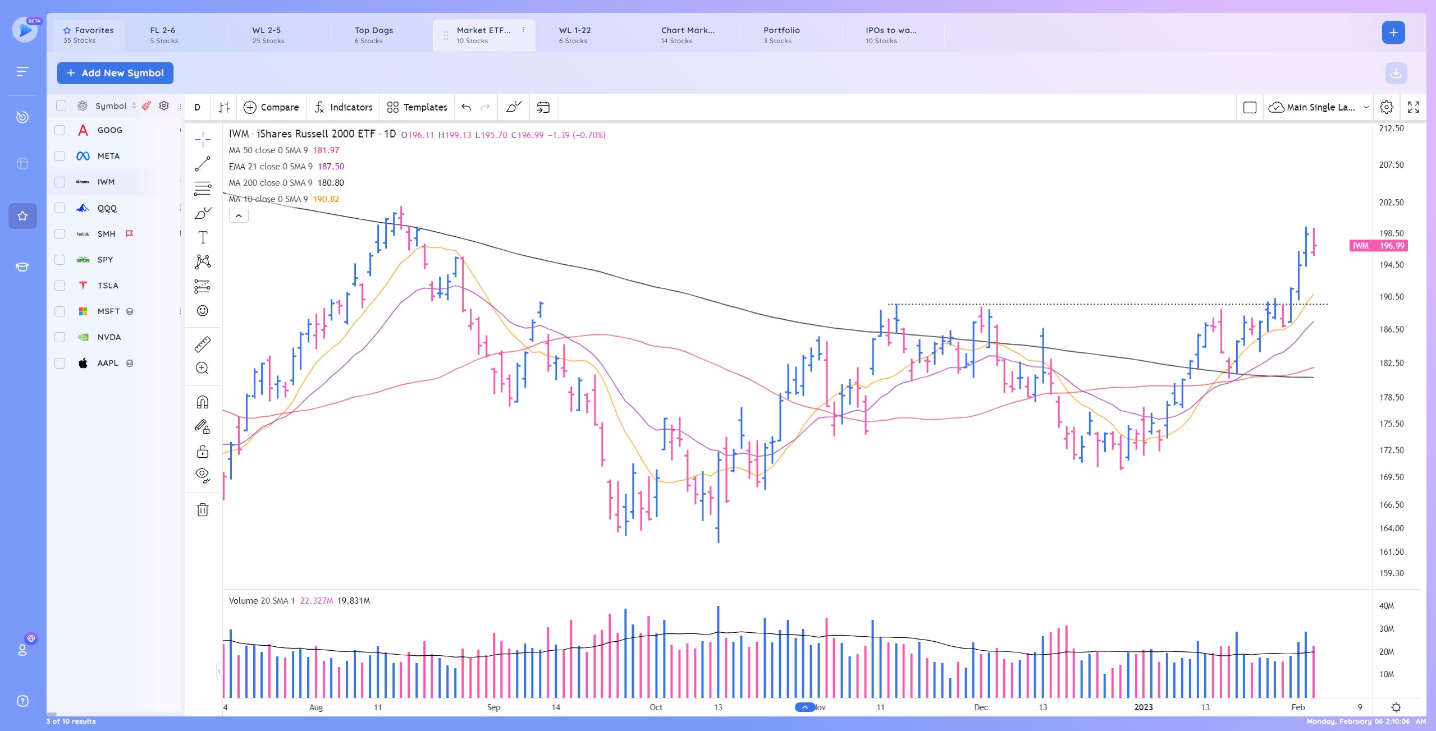Expand the bottom panel chevron near Nov
The height and width of the screenshot is (731, 1436).
click(804, 707)
